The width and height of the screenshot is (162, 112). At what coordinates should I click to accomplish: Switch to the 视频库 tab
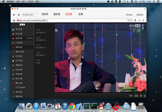click(45, 14)
